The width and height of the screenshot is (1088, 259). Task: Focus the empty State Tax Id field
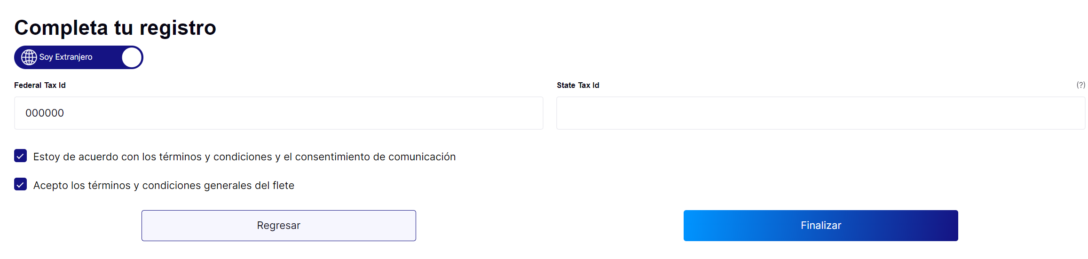(x=821, y=113)
